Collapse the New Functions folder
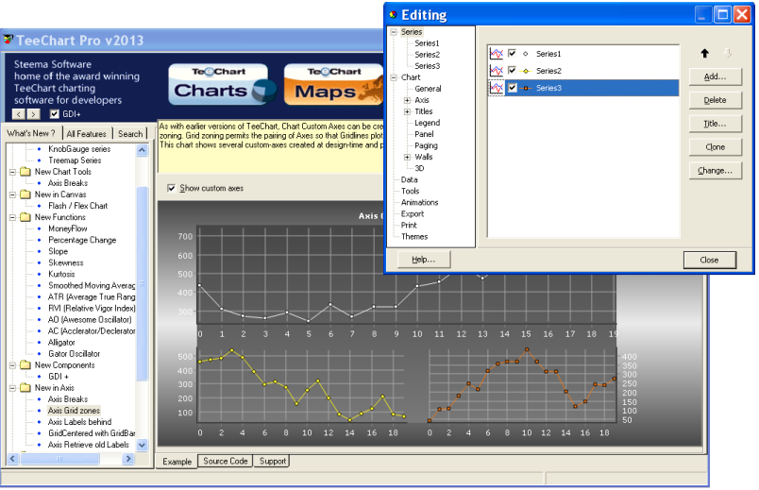This screenshot has width=759, height=490. point(12,217)
